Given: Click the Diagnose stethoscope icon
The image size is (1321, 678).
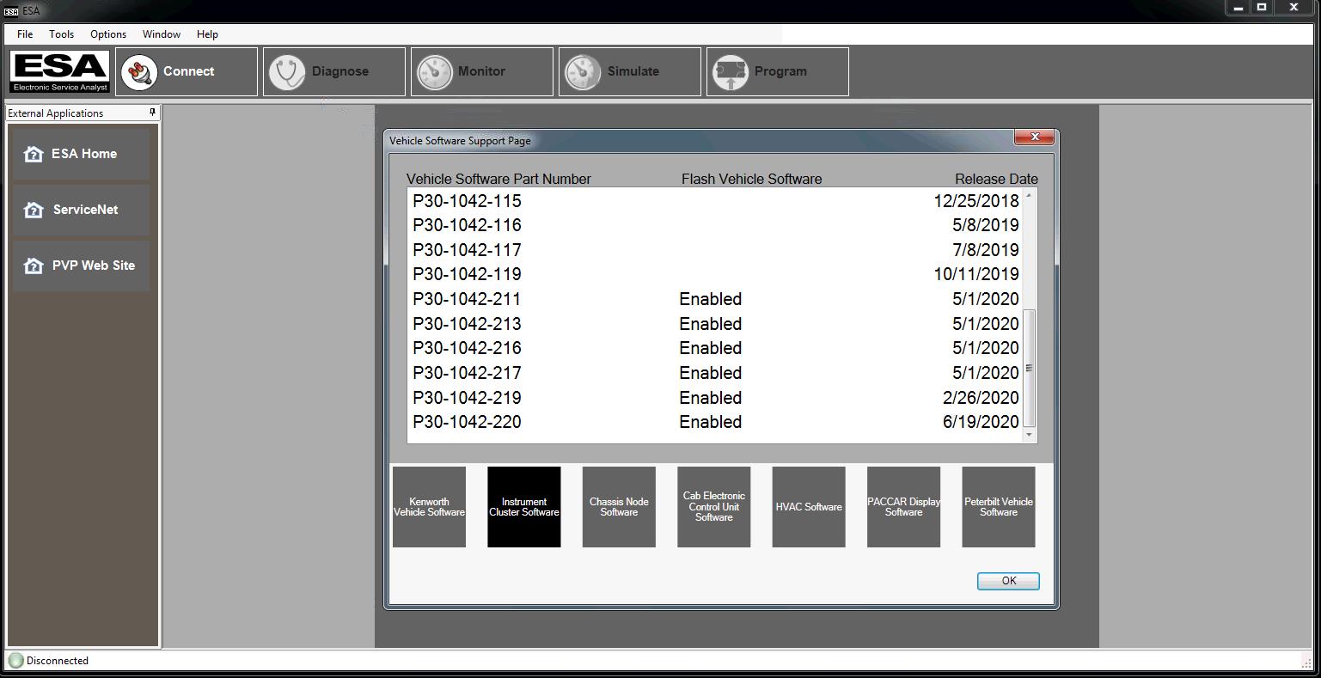Looking at the screenshot, I should [x=287, y=72].
